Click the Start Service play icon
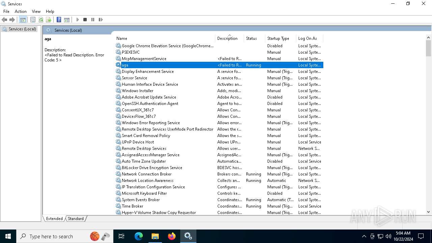This screenshot has height=243, width=432. pos(77,20)
